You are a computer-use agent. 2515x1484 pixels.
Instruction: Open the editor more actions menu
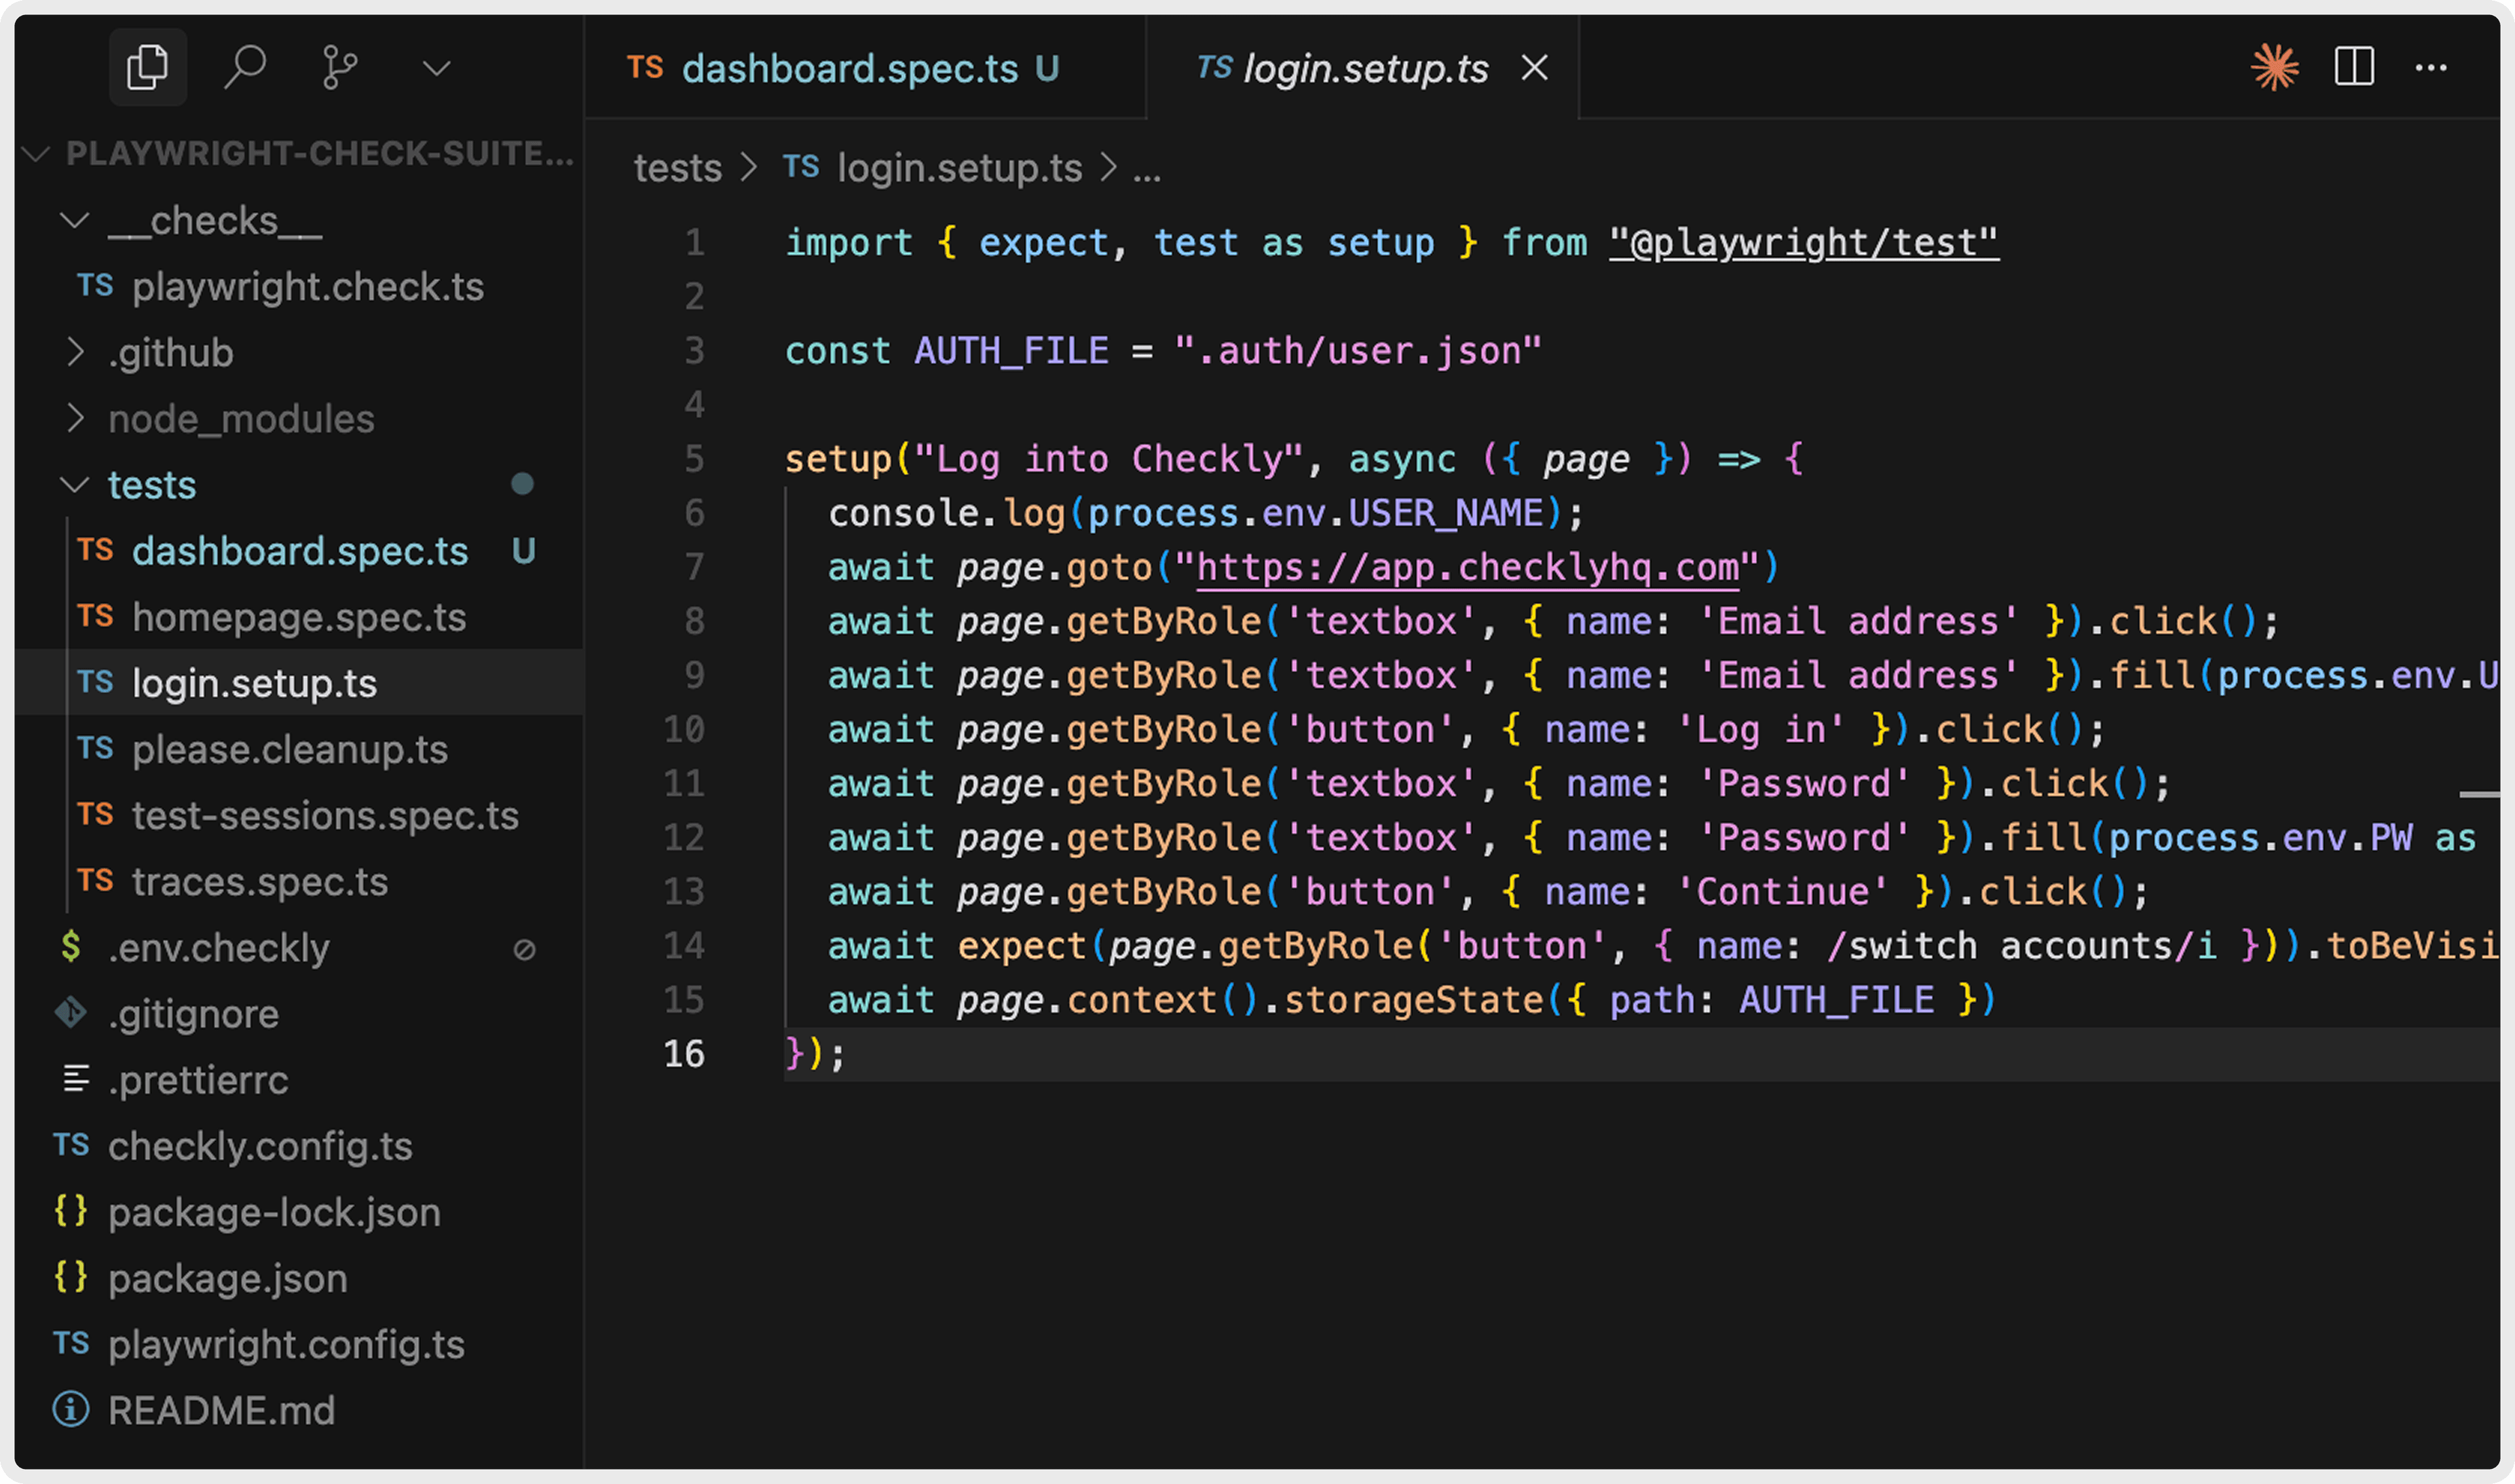(x=2430, y=68)
